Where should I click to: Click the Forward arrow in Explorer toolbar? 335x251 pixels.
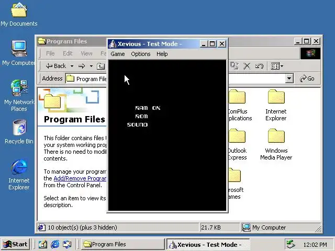click(82, 66)
